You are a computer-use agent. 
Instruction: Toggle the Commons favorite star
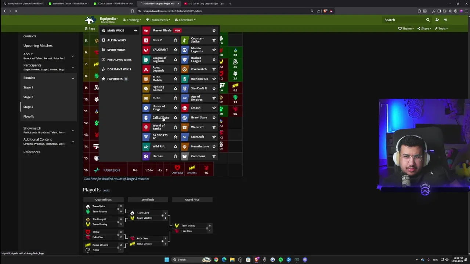pyautogui.click(x=214, y=156)
